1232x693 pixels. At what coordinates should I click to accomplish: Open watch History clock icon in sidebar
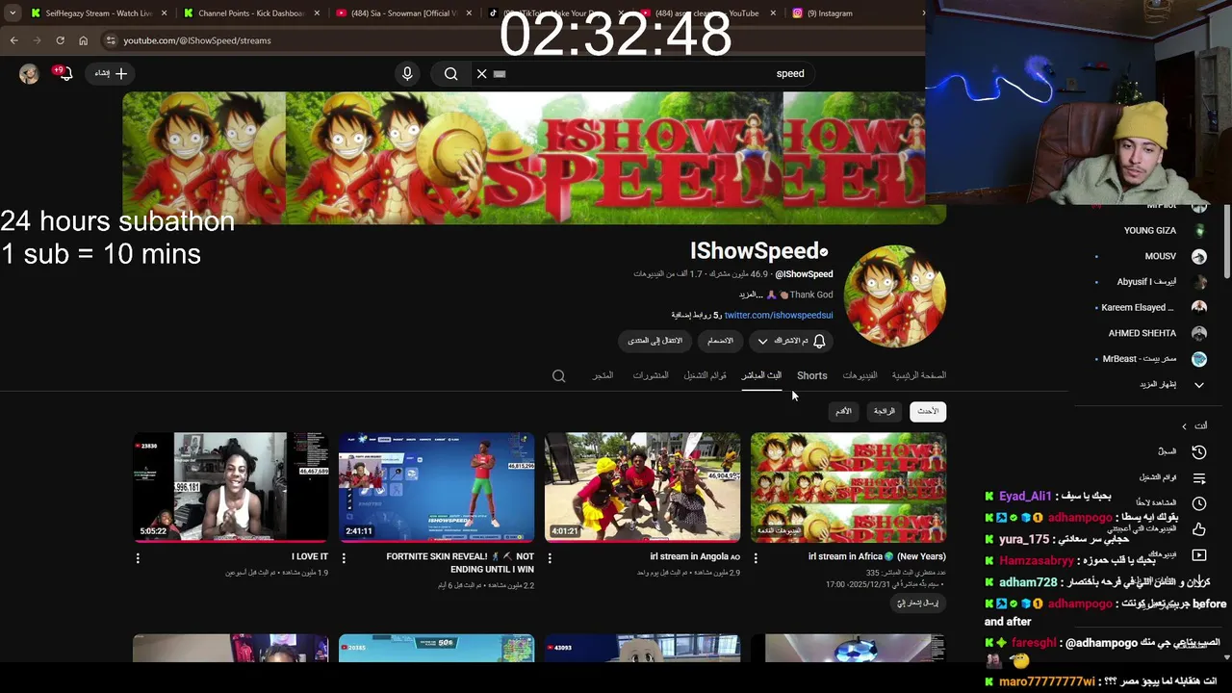1199,451
